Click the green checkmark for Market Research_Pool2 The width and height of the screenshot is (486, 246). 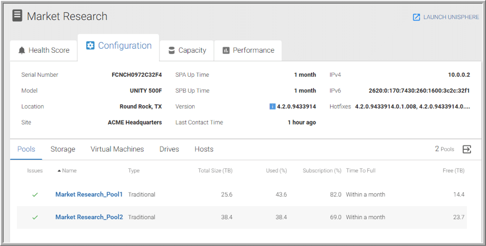coord(35,218)
